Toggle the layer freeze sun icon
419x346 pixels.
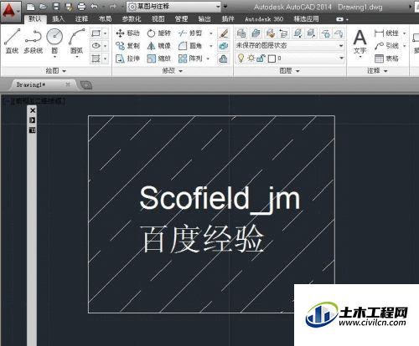click(251, 59)
